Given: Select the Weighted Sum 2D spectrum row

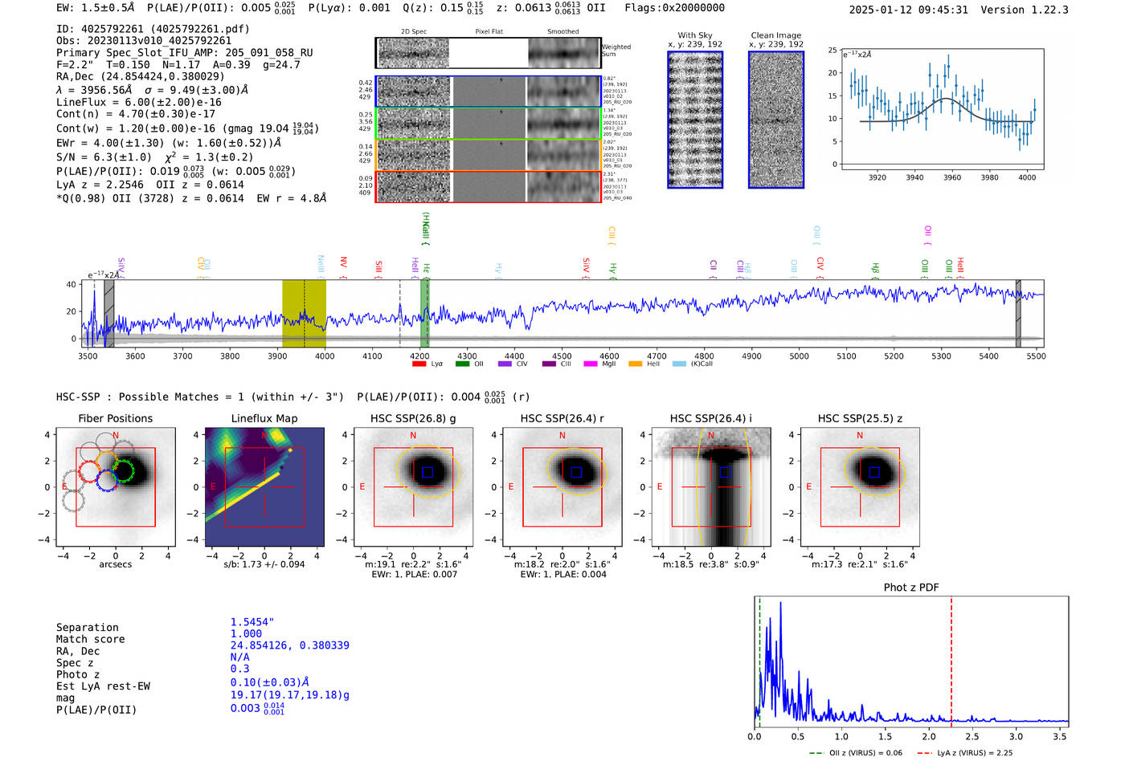Looking at the screenshot, I should coord(488,53).
